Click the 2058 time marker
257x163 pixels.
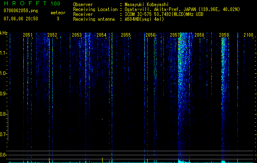click(x=199, y=35)
